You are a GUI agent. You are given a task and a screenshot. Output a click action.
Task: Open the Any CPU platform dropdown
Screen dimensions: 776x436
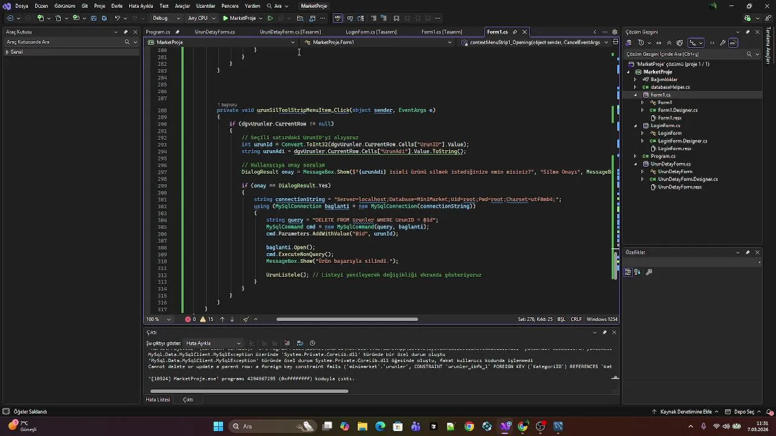tap(201, 18)
